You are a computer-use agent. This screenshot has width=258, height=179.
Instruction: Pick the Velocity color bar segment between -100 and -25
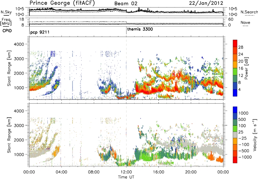tap(235, 141)
